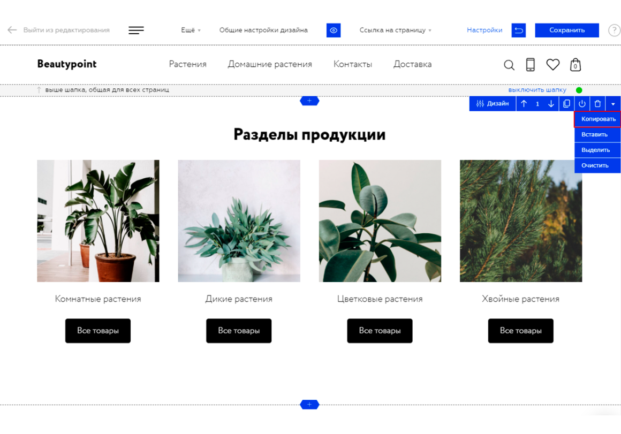
Task: Click the undo arrow button
Action: (x=518, y=30)
